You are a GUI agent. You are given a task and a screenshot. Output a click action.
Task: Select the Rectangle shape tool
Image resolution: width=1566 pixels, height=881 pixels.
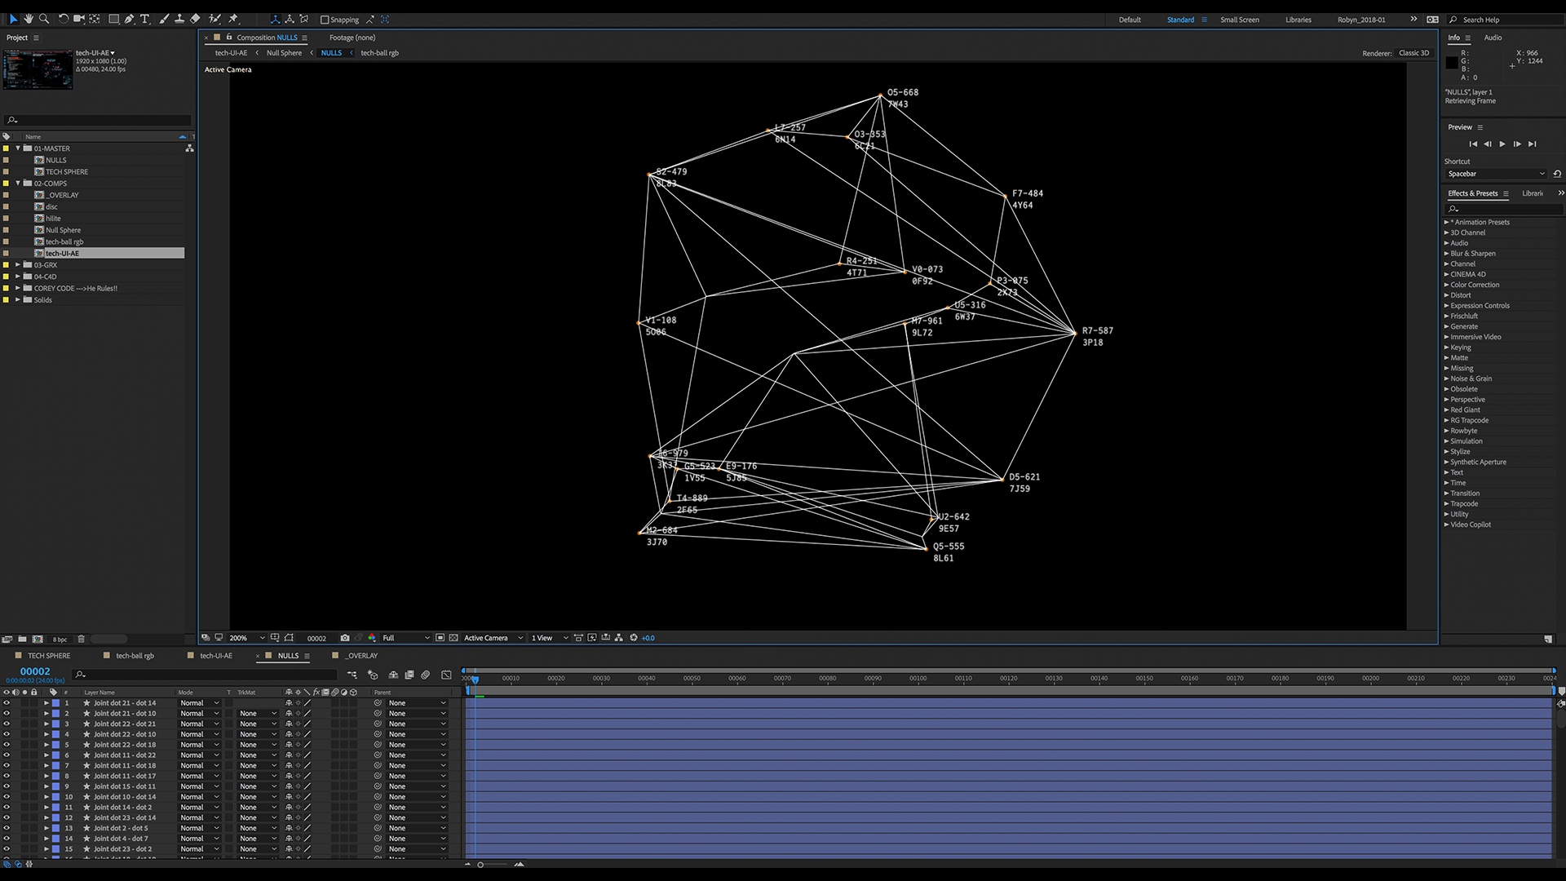tap(114, 19)
